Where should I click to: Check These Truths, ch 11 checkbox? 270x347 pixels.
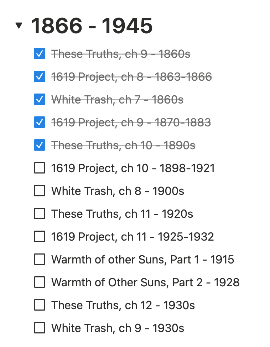tap(40, 214)
